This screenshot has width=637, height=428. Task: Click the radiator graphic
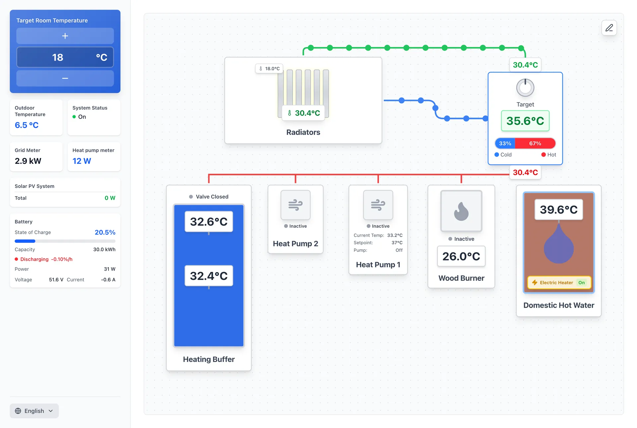[x=303, y=93]
